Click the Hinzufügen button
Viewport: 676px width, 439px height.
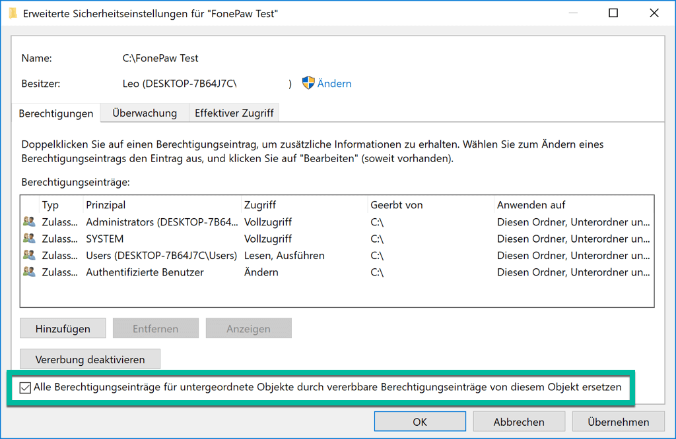pyautogui.click(x=63, y=328)
